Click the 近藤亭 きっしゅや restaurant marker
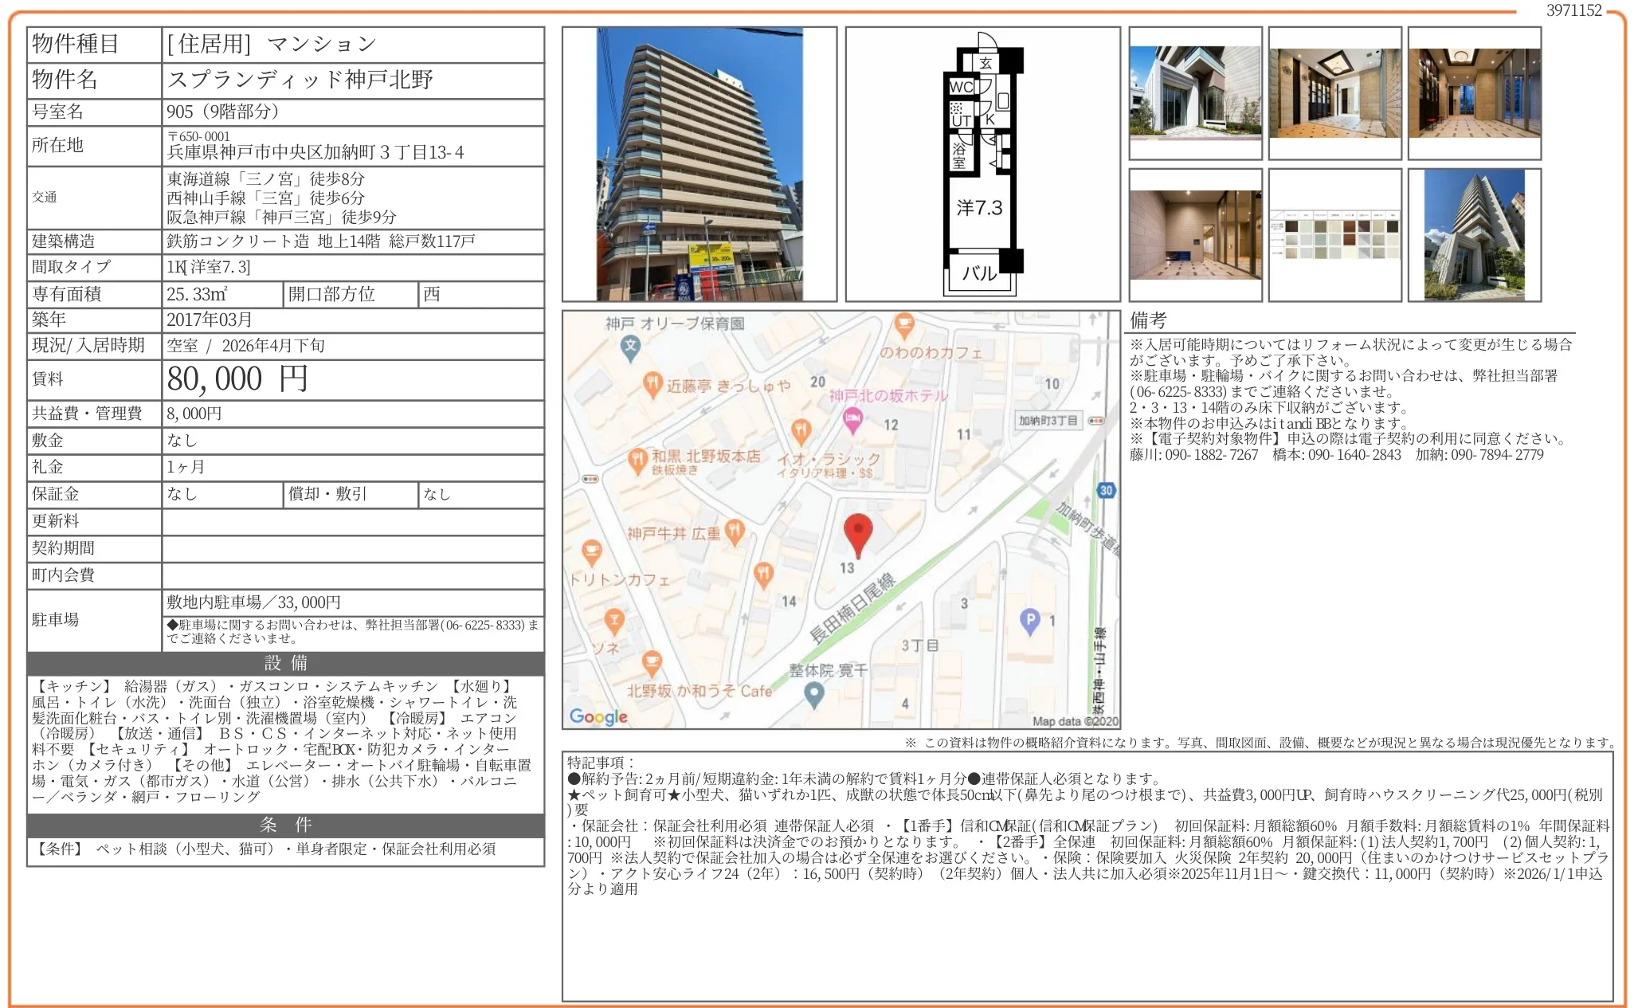 652,384
